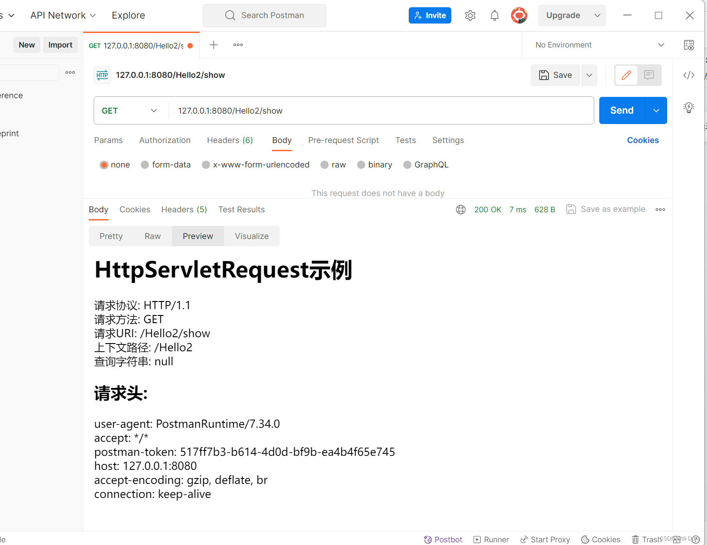707x545 pixels.
Task: Open the environment quick look icon
Action: 689,45
